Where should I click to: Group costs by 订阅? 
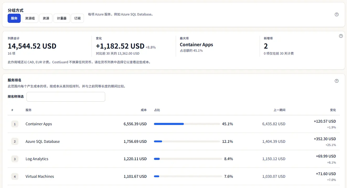point(77,18)
